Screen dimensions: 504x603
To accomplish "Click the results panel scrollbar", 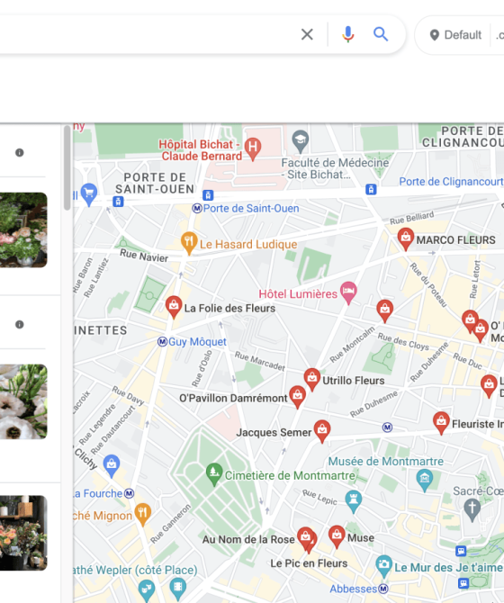I will coord(67,167).
